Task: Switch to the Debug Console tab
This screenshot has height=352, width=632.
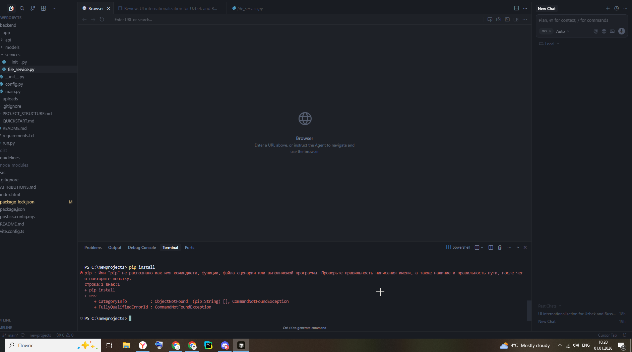Action: [x=142, y=248]
